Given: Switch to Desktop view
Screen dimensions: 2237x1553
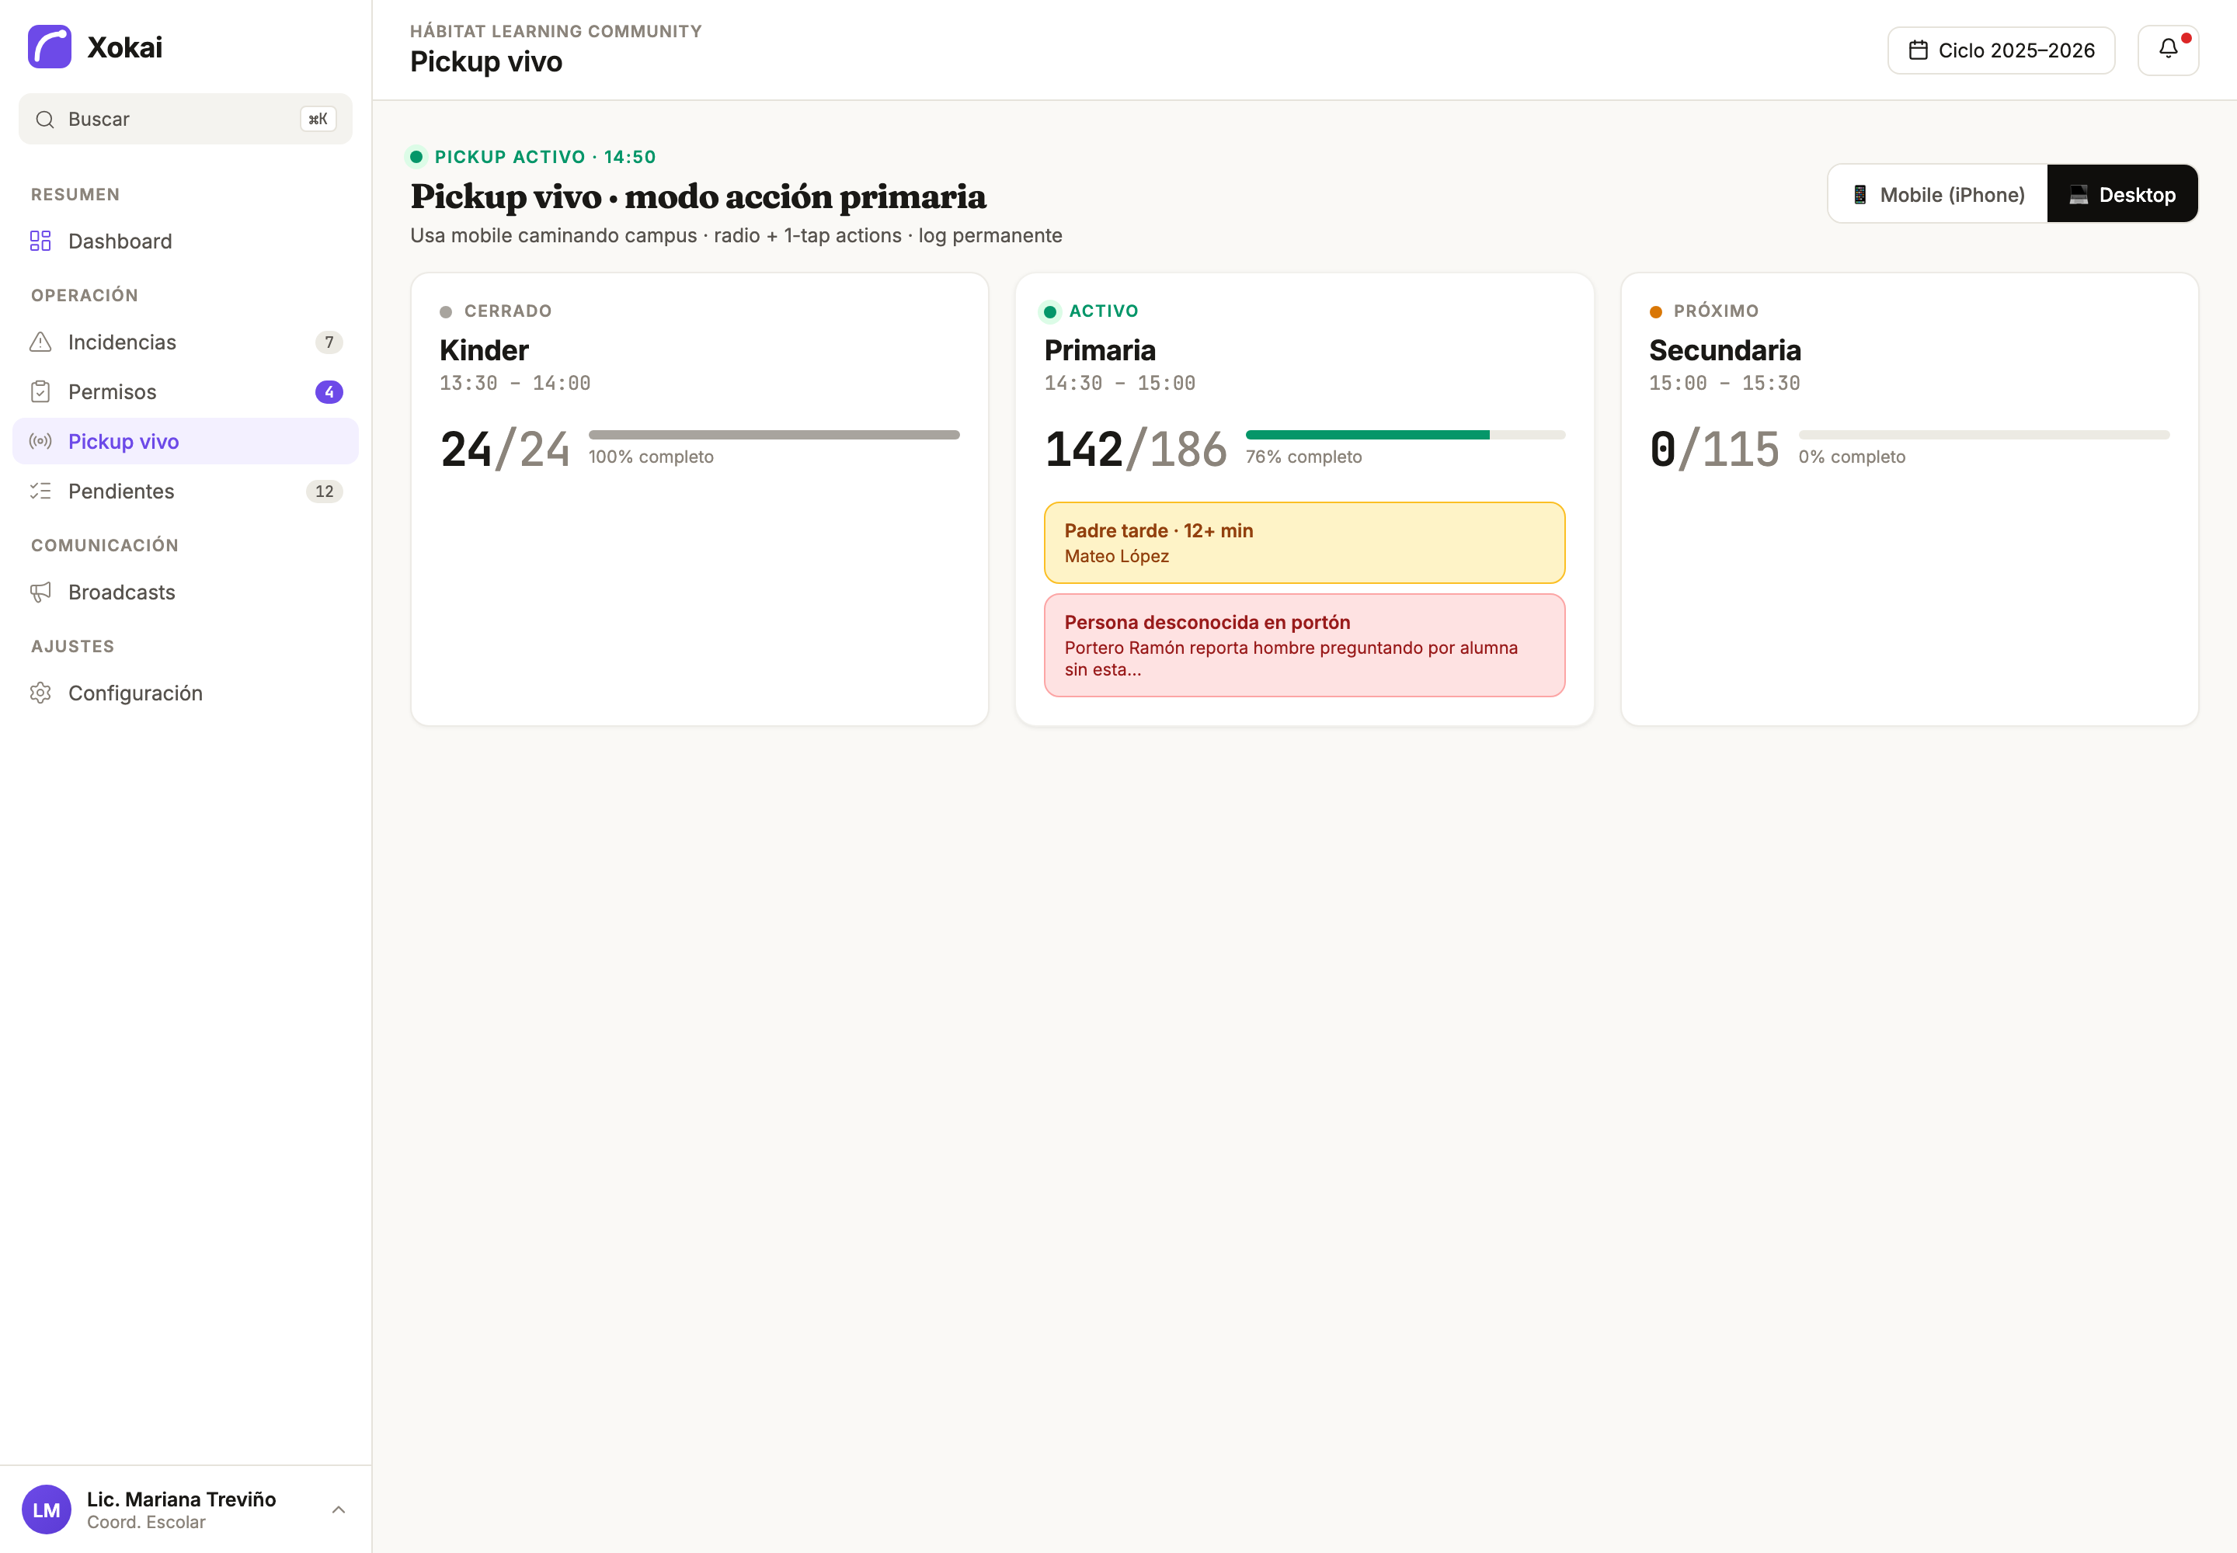Looking at the screenshot, I should (2122, 195).
